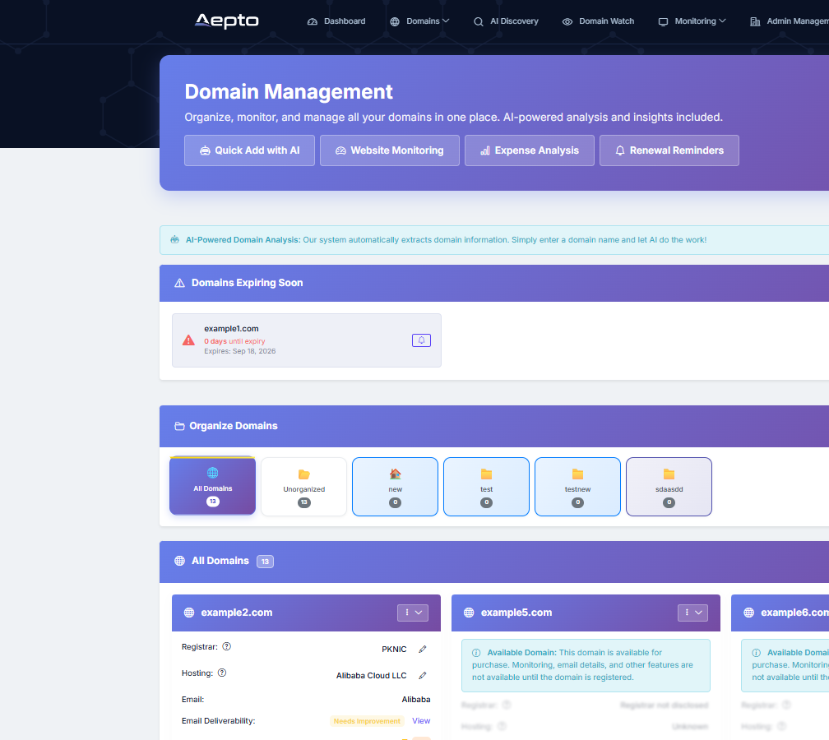Edit the PKNIC registrar with pencil icon
This screenshot has width=829, height=740.
423,649
